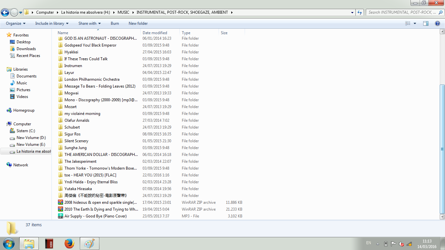Select Libraries in navigation pane
The image size is (445, 250).
[x=21, y=69]
